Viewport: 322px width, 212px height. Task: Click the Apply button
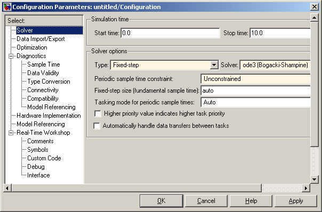click(x=296, y=201)
